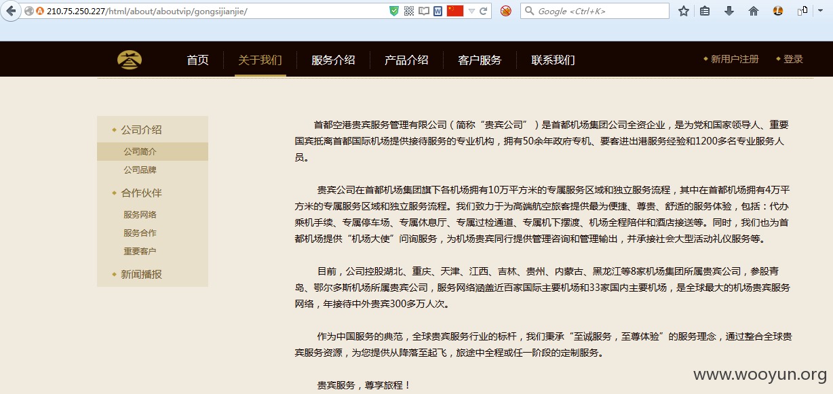Click the 新用户注册 link
This screenshot has width=833, height=394.
tap(735, 59)
